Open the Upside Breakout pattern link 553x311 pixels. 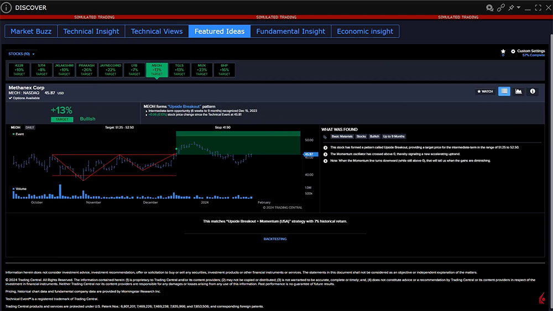pyautogui.click(x=184, y=107)
